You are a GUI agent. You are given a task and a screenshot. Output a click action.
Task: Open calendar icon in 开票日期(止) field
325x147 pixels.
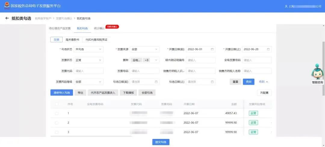click(268, 49)
